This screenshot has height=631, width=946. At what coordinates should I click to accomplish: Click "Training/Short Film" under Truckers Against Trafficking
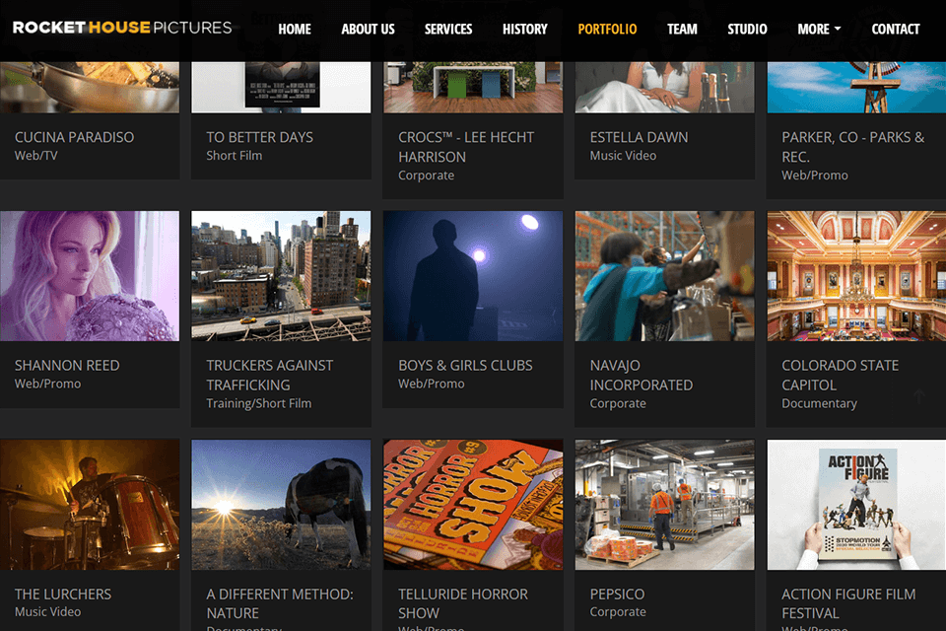coord(259,403)
